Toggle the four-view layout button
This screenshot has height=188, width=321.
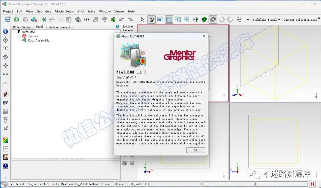169,20
